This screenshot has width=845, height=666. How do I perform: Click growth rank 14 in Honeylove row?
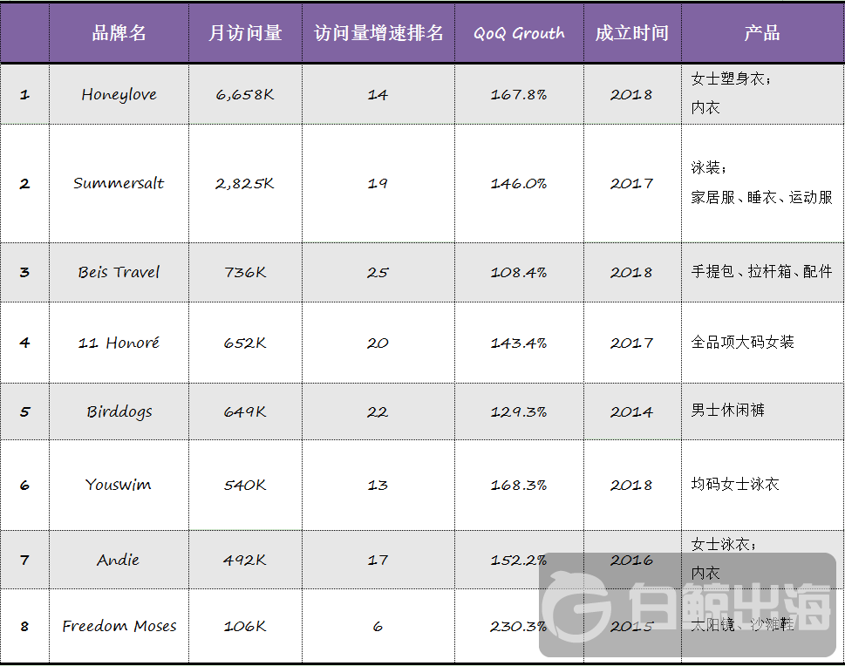coord(378,95)
